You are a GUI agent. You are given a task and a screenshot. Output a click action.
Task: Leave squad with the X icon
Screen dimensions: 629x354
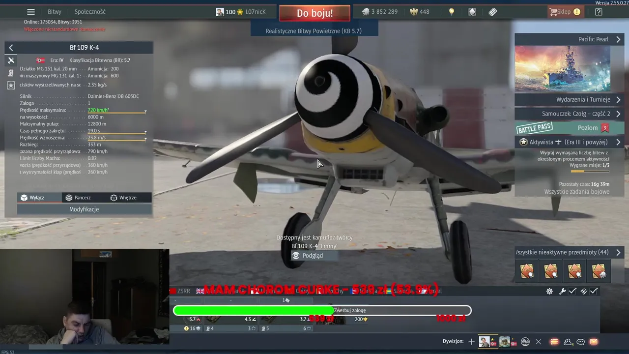pos(538,342)
